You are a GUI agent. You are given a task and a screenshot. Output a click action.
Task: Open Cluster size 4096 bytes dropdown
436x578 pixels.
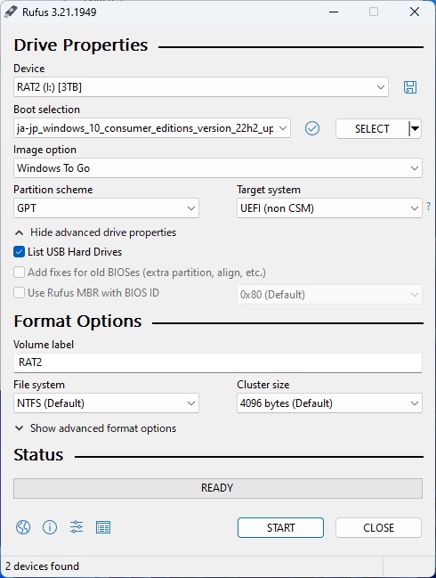pyautogui.click(x=329, y=403)
